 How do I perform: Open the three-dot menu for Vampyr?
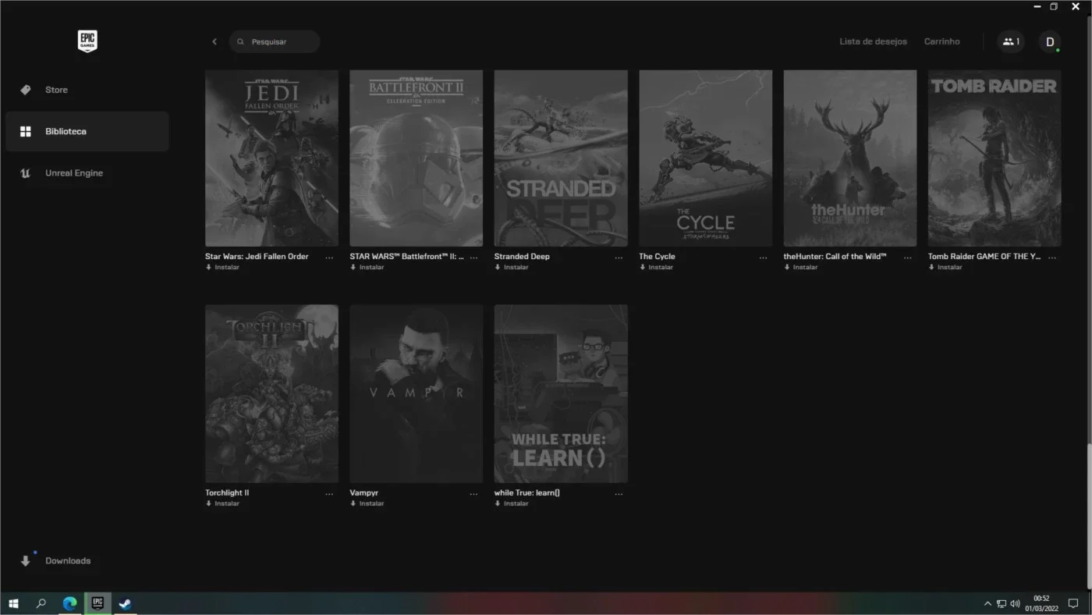(473, 493)
